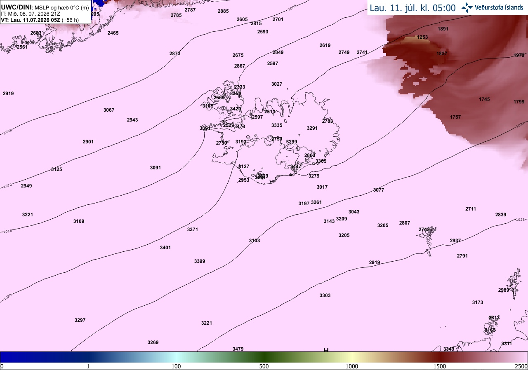Pick the 100 mark on color scale
Screen dimensions: 528x370
point(176,366)
